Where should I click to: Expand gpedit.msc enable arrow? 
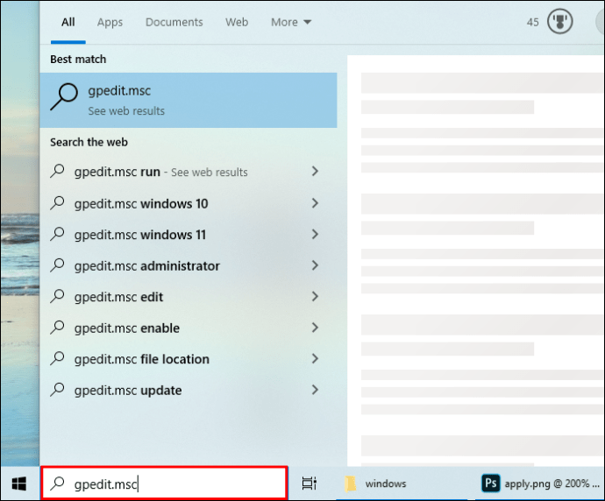[x=316, y=328]
